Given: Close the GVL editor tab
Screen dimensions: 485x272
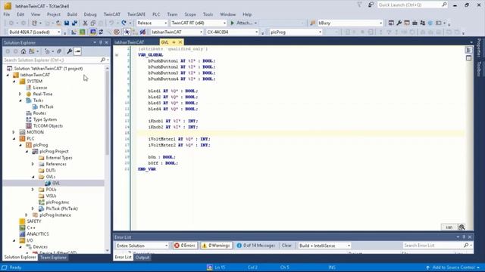Looking at the screenshot, I should (180, 42).
